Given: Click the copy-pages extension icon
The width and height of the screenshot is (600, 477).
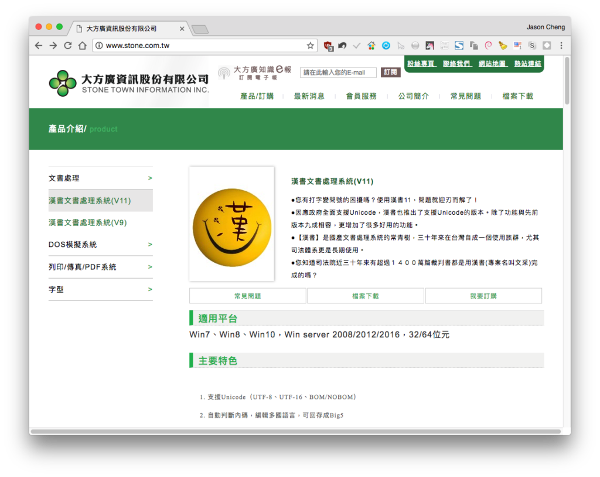Looking at the screenshot, I should tap(473, 46).
